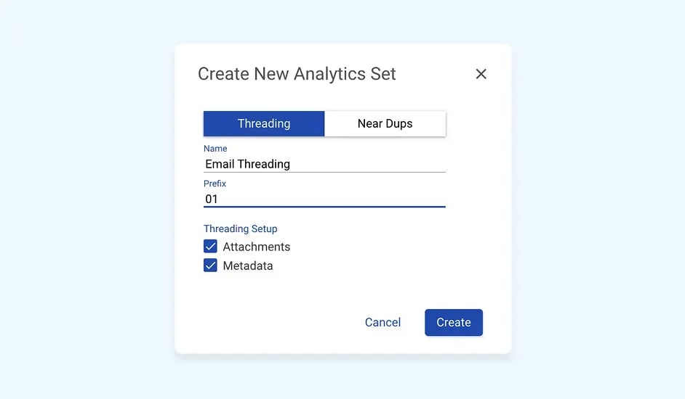Click the white checkmark inside Metadata box
Image resolution: width=685 pixels, height=399 pixels.
[210, 266]
